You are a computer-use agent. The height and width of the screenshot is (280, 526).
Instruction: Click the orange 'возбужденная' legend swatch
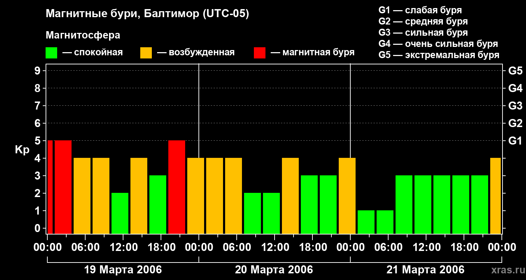[146, 53]
